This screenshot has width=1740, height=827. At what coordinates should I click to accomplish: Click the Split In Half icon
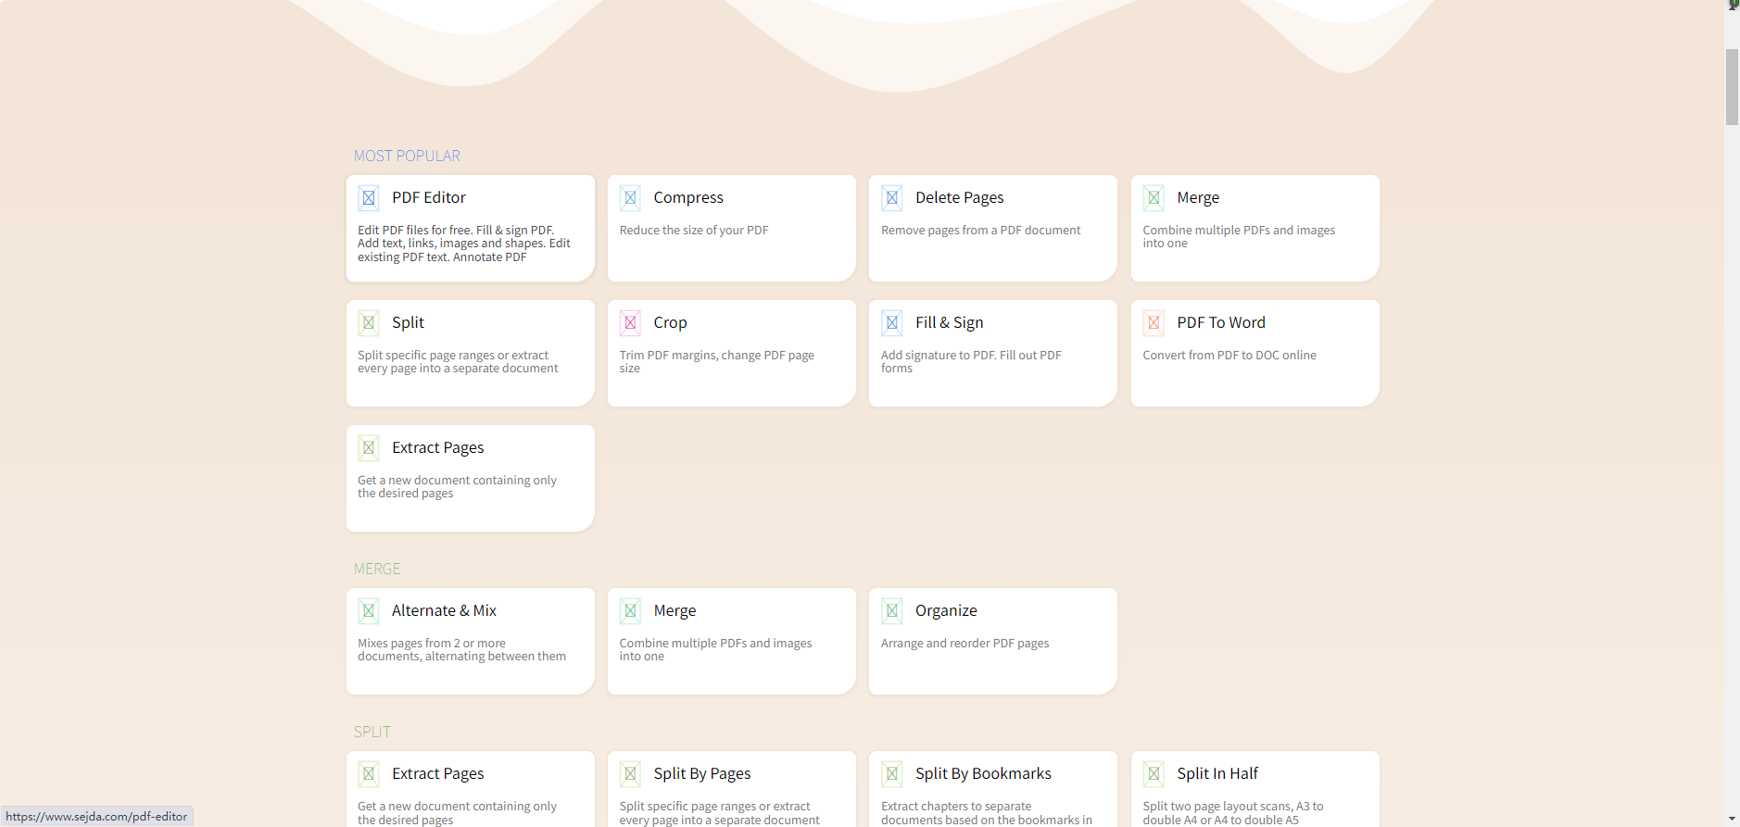click(1154, 773)
